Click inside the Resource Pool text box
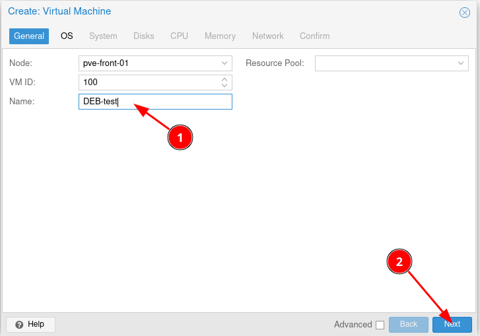 [x=384, y=63]
